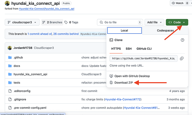Image resolution: width=192 pixels, height=115 pixels.
Task: Choose Open with GitHub Desktop
Action: coord(130,76)
